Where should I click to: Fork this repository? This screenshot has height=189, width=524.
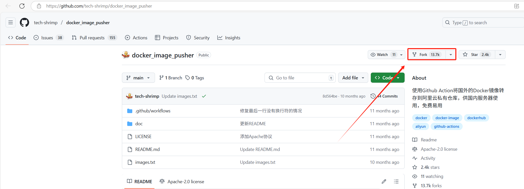click(x=427, y=55)
